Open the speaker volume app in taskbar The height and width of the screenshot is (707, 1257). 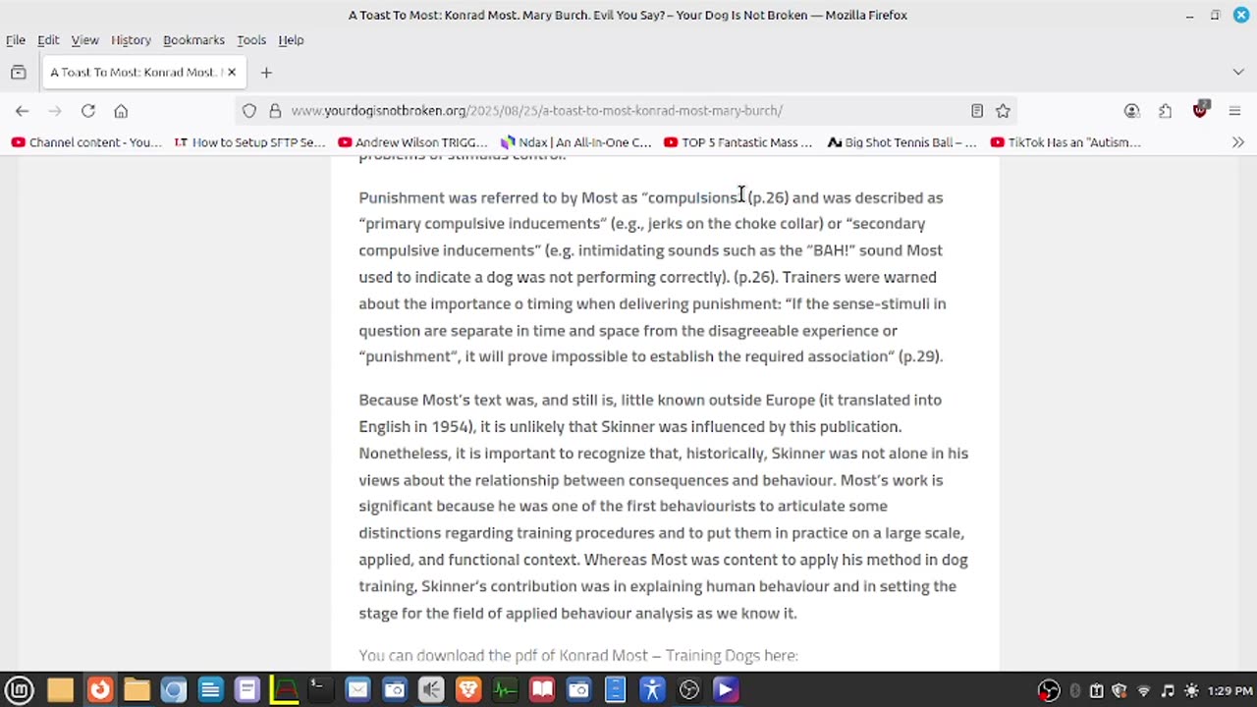431,690
